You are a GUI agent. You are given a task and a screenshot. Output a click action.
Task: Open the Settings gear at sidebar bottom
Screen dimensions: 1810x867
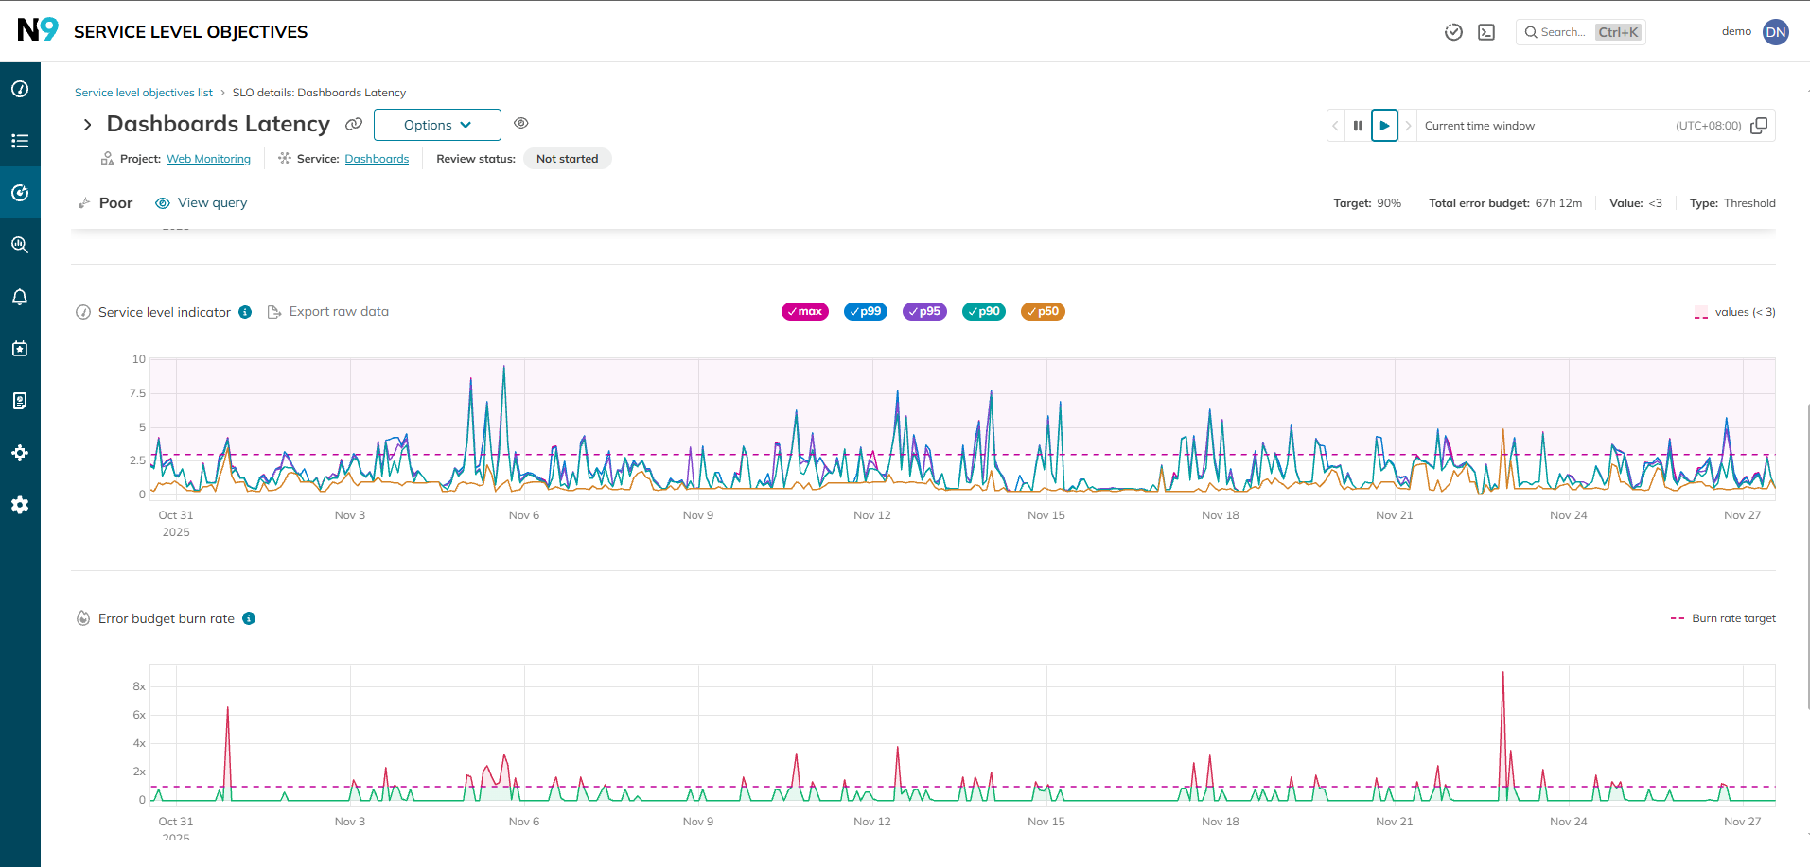[20, 505]
